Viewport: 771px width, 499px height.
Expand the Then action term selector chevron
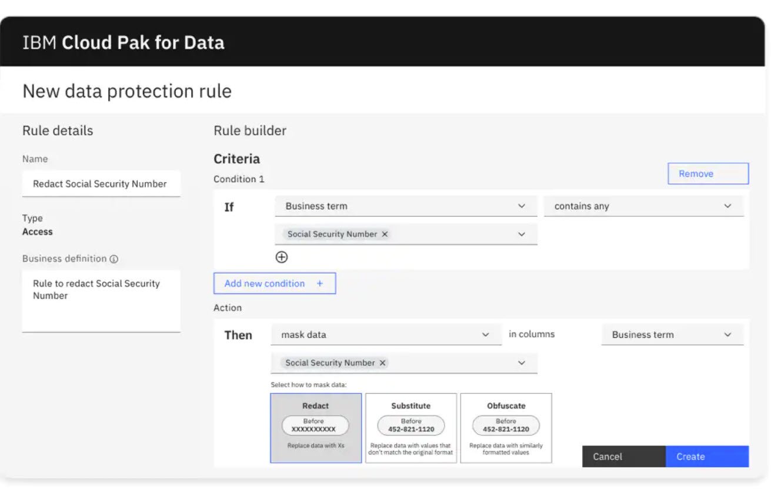(x=521, y=363)
